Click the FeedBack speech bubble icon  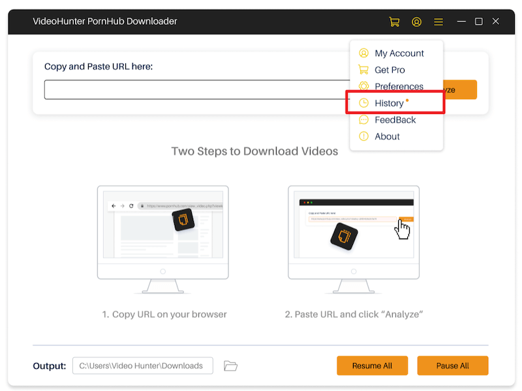tap(363, 120)
